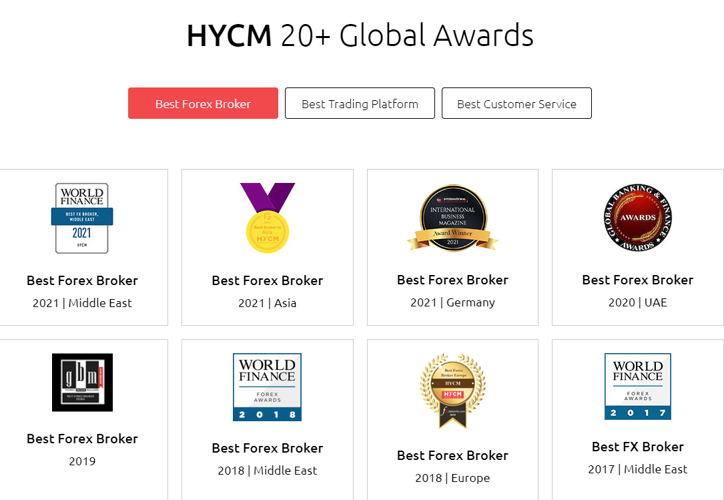Select the Best Forex Broker tab
The height and width of the screenshot is (500, 724).
pyautogui.click(x=203, y=103)
